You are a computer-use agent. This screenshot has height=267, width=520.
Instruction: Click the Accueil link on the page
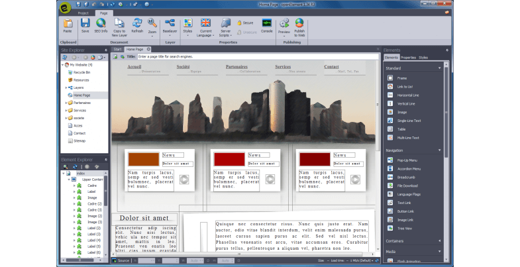pos(134,67)
